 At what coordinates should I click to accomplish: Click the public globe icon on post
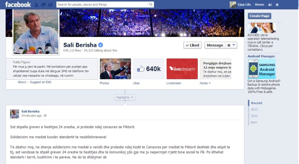(45, 116)
